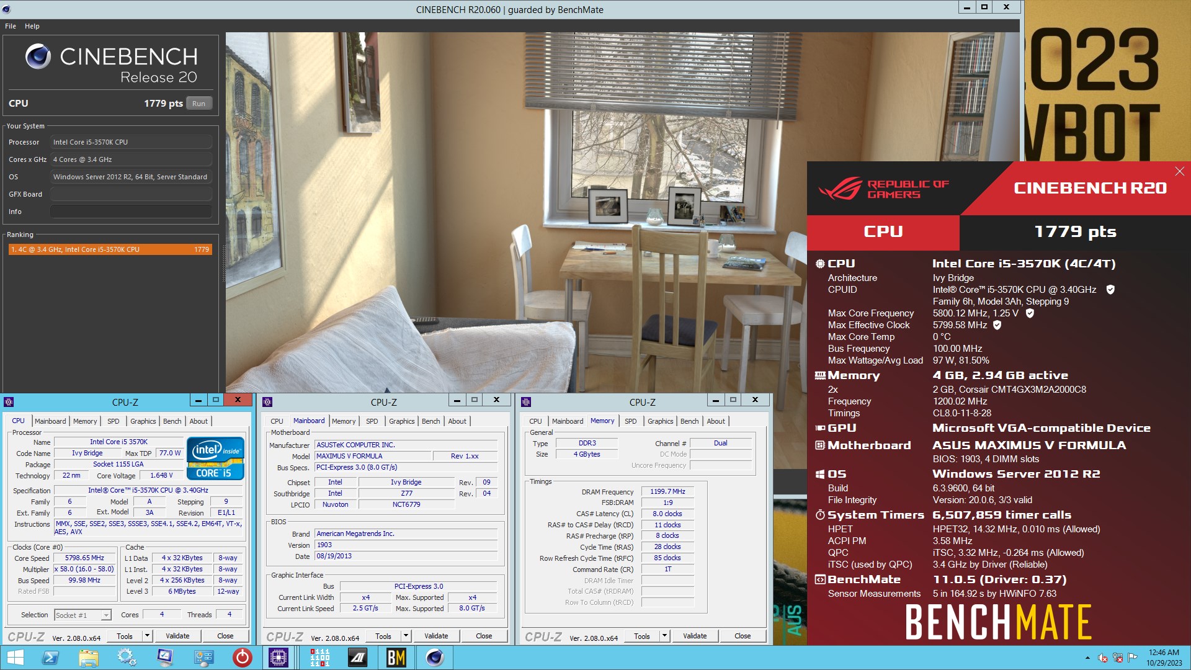Click Validate in the leftmost CPU-Z window
The image size is (1191, 670).
click(x=177, y=636)
